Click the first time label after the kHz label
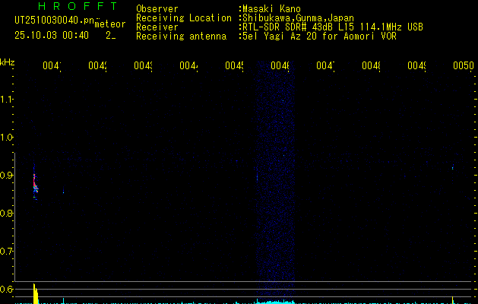The width and height of the screenshot is (478, 304). click(x=52, y=65)
